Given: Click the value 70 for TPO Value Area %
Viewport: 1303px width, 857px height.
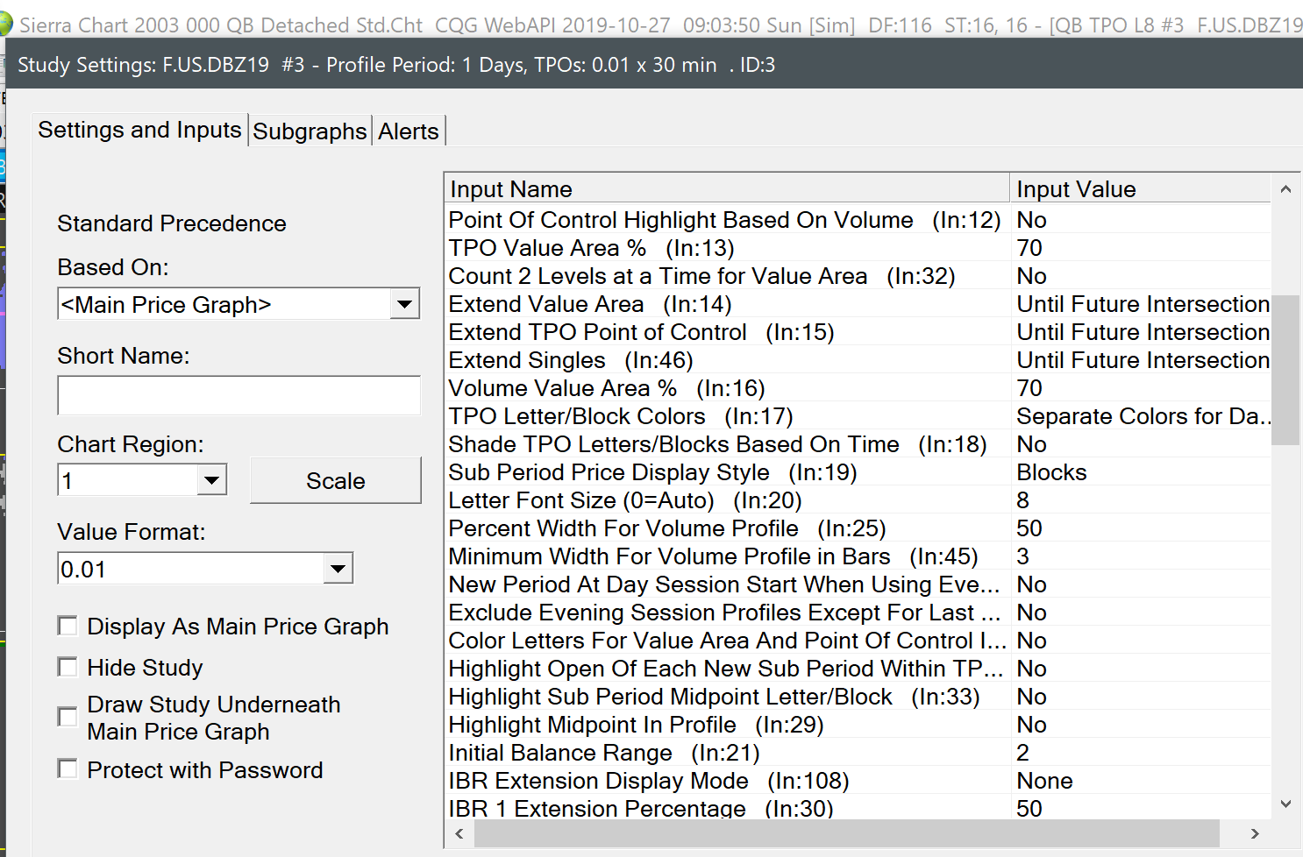Looking at the screenshot, I should [1029, 248].
